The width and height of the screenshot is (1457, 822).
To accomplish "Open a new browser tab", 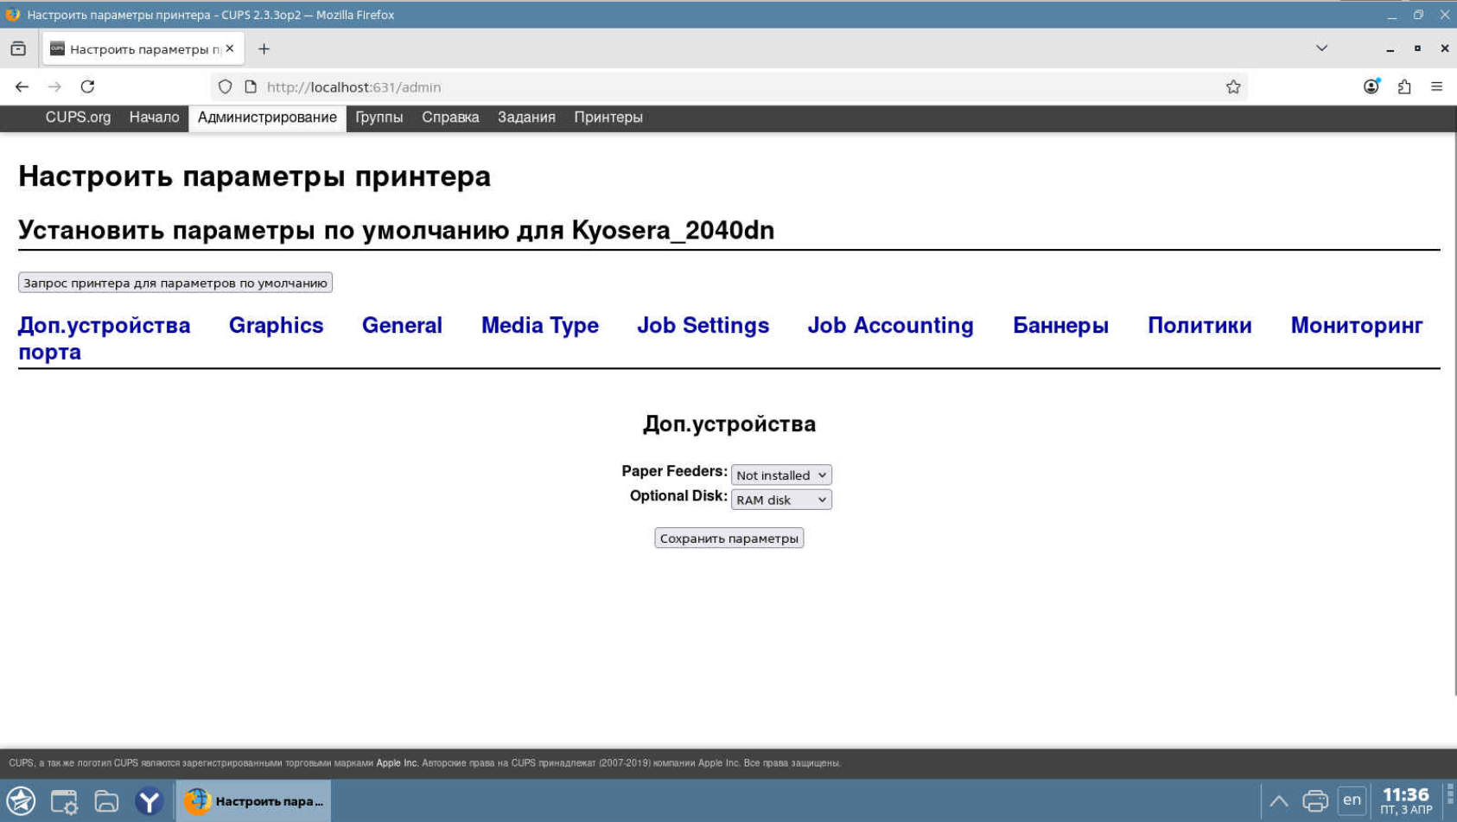I will [264, 49].
